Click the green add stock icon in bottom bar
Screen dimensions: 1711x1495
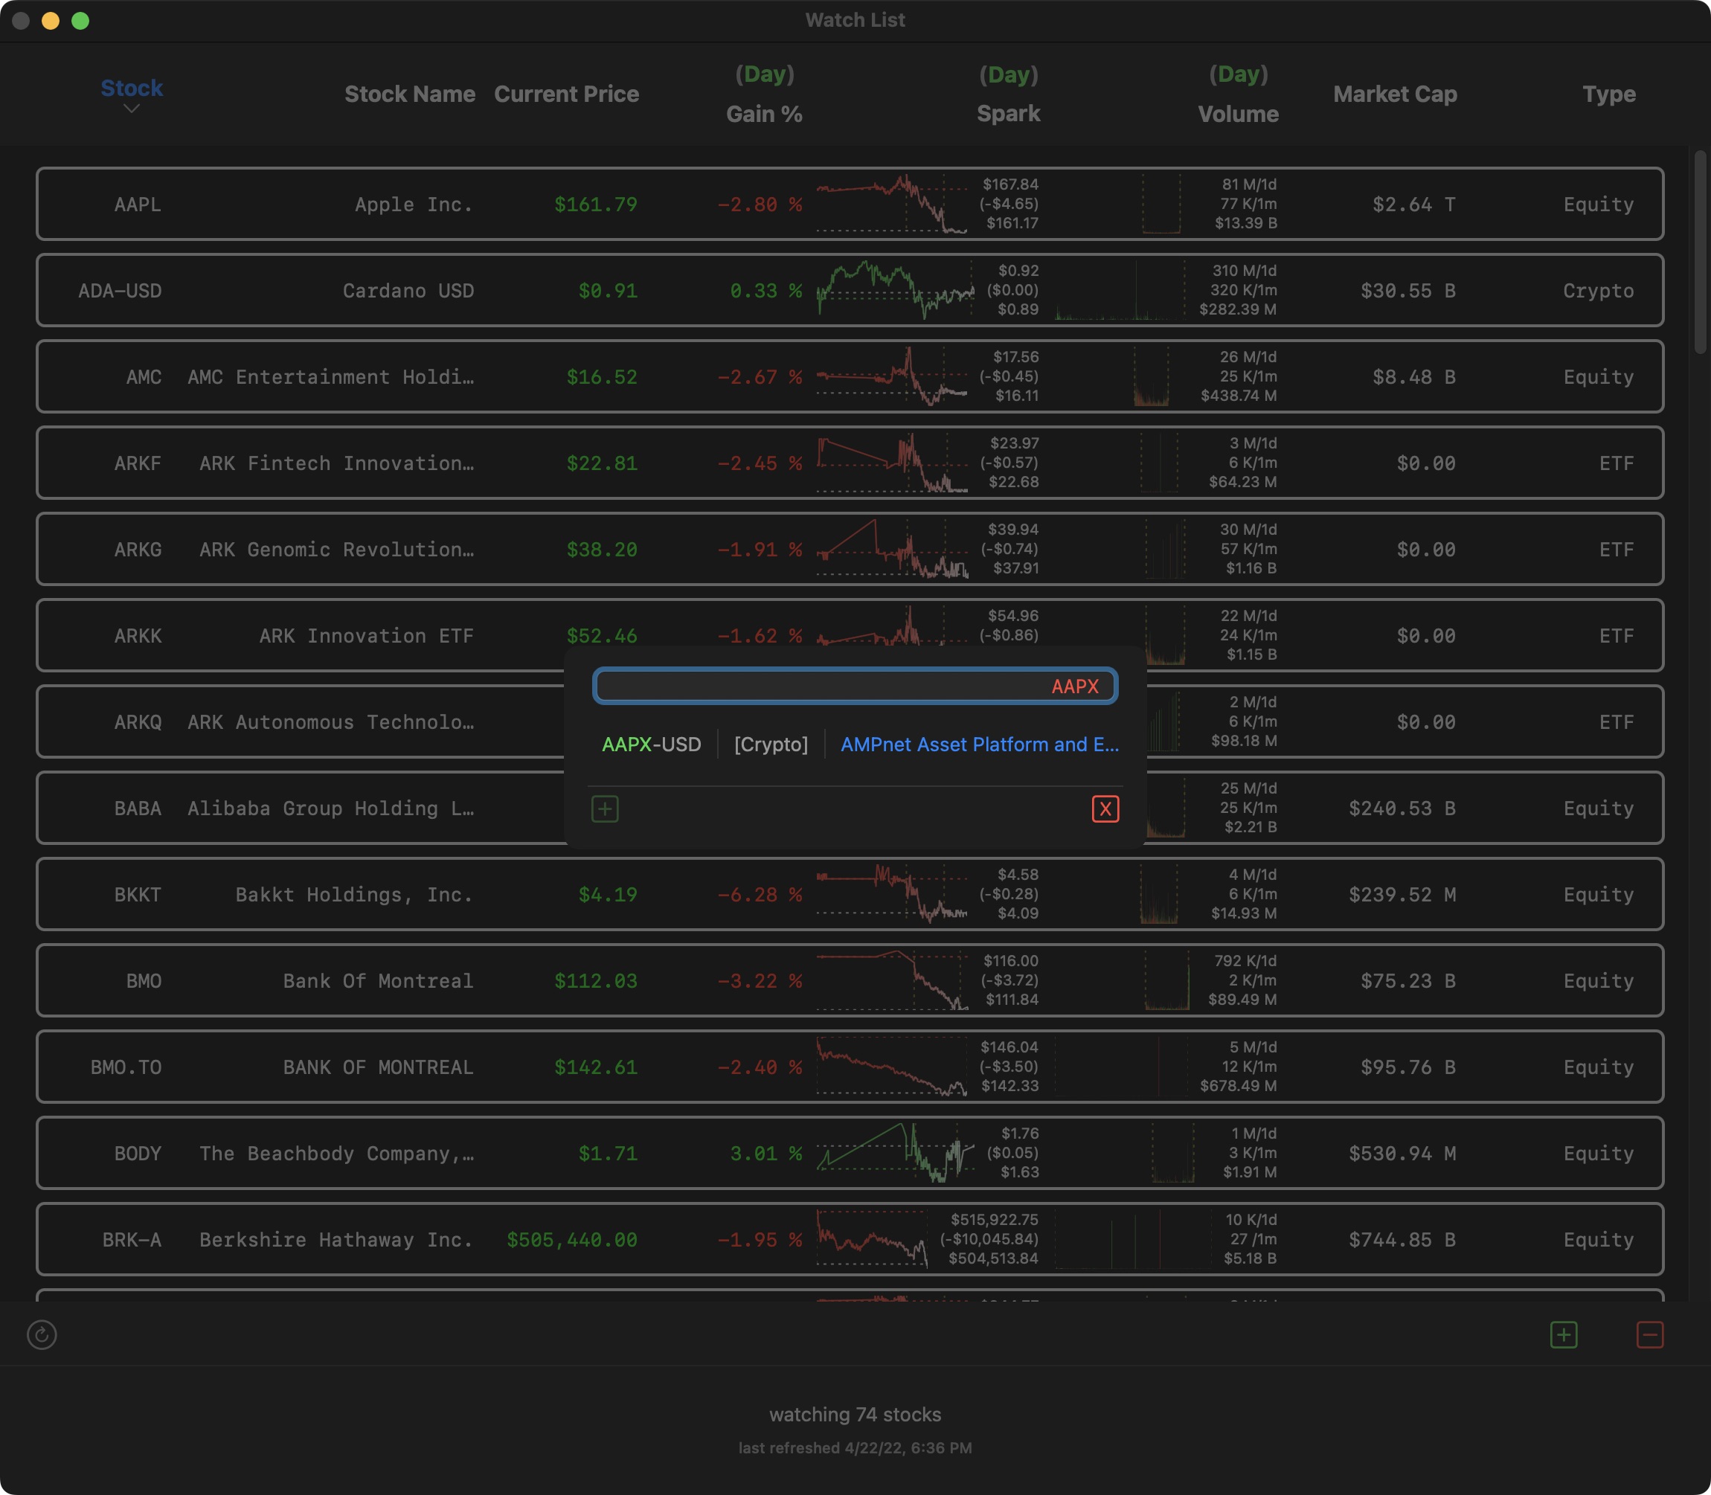(1564, 1335)
